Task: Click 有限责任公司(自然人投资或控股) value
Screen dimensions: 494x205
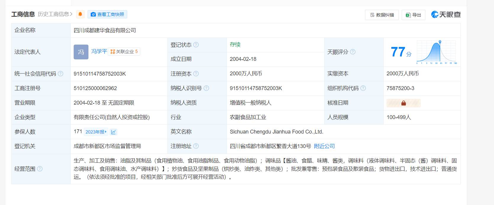Action: click(112, 117)
